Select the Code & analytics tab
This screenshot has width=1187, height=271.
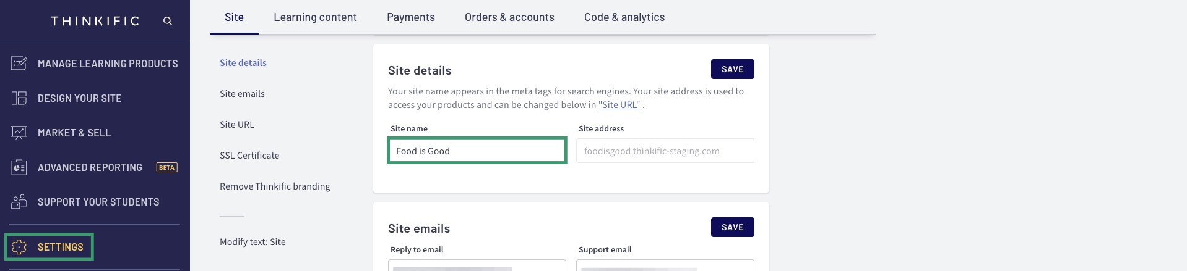click(x=624, y=17)
